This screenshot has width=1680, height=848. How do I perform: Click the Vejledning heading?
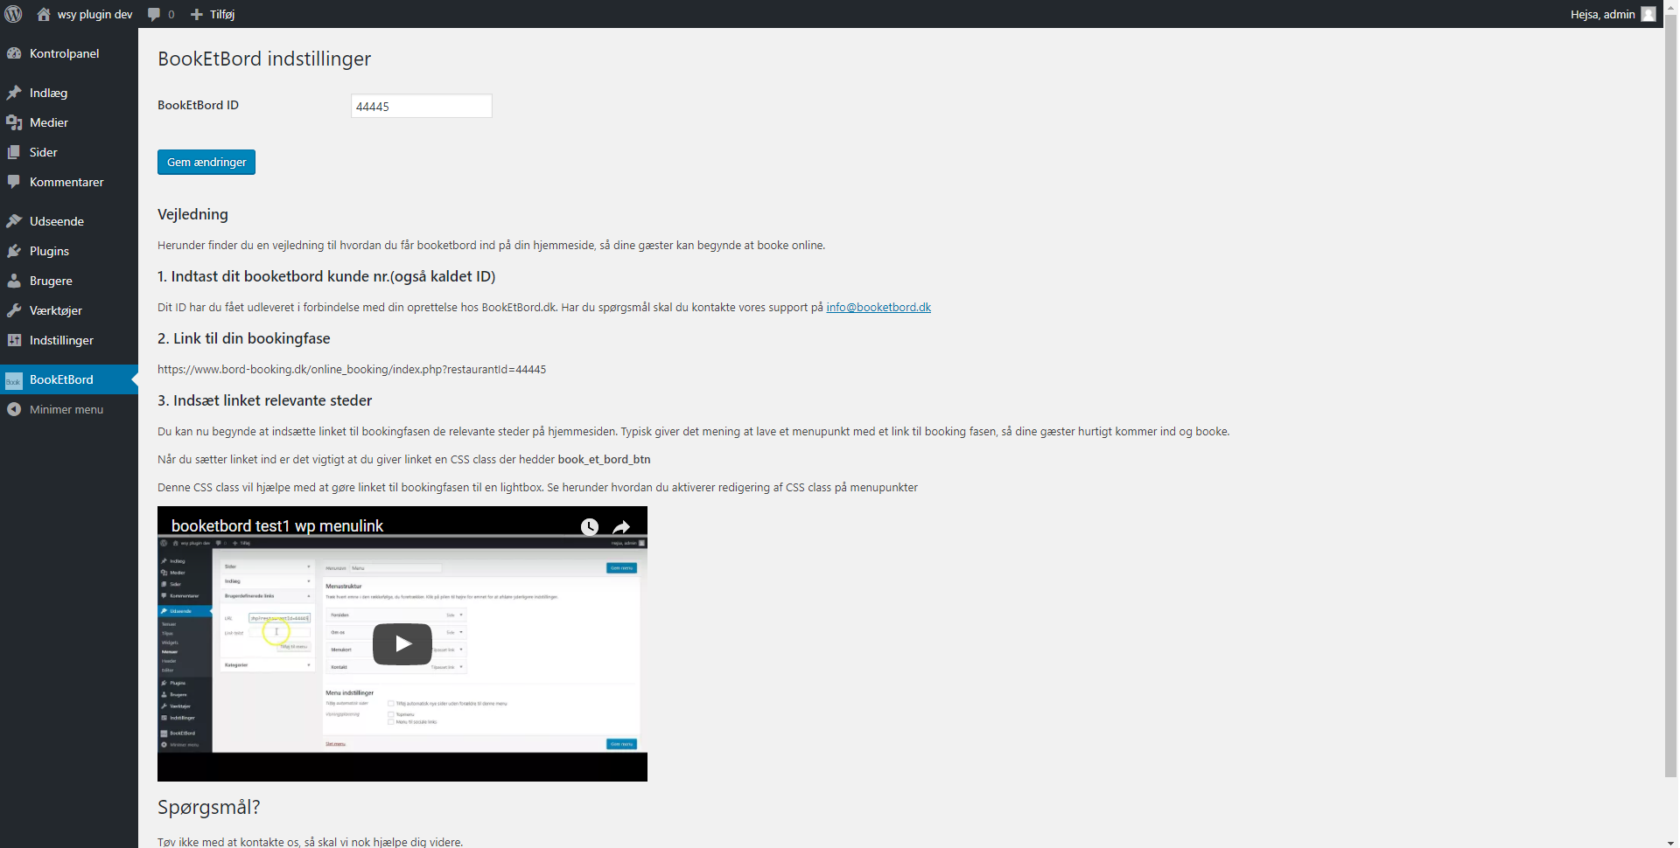pos(192,214)
